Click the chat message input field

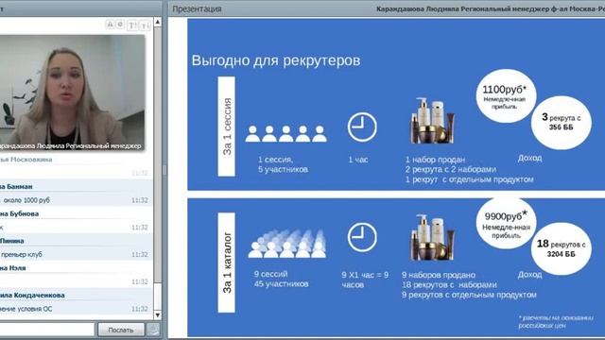tap(46, 330)
